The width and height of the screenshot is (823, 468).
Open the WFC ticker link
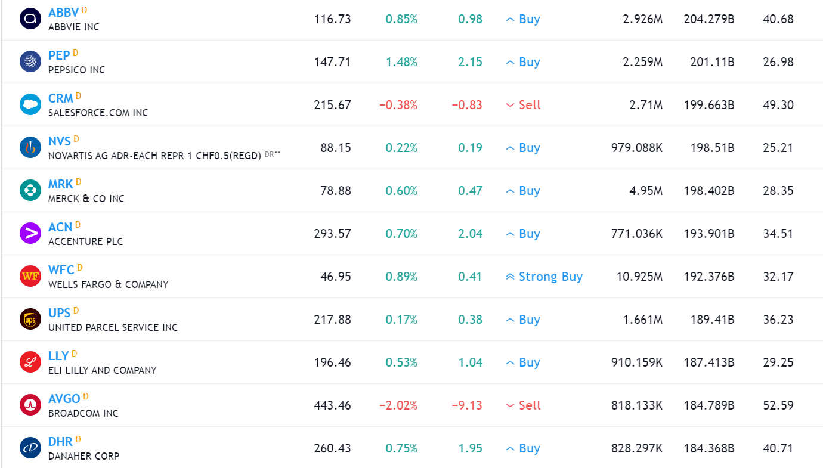pyautogui.click(x=61, y=270)
